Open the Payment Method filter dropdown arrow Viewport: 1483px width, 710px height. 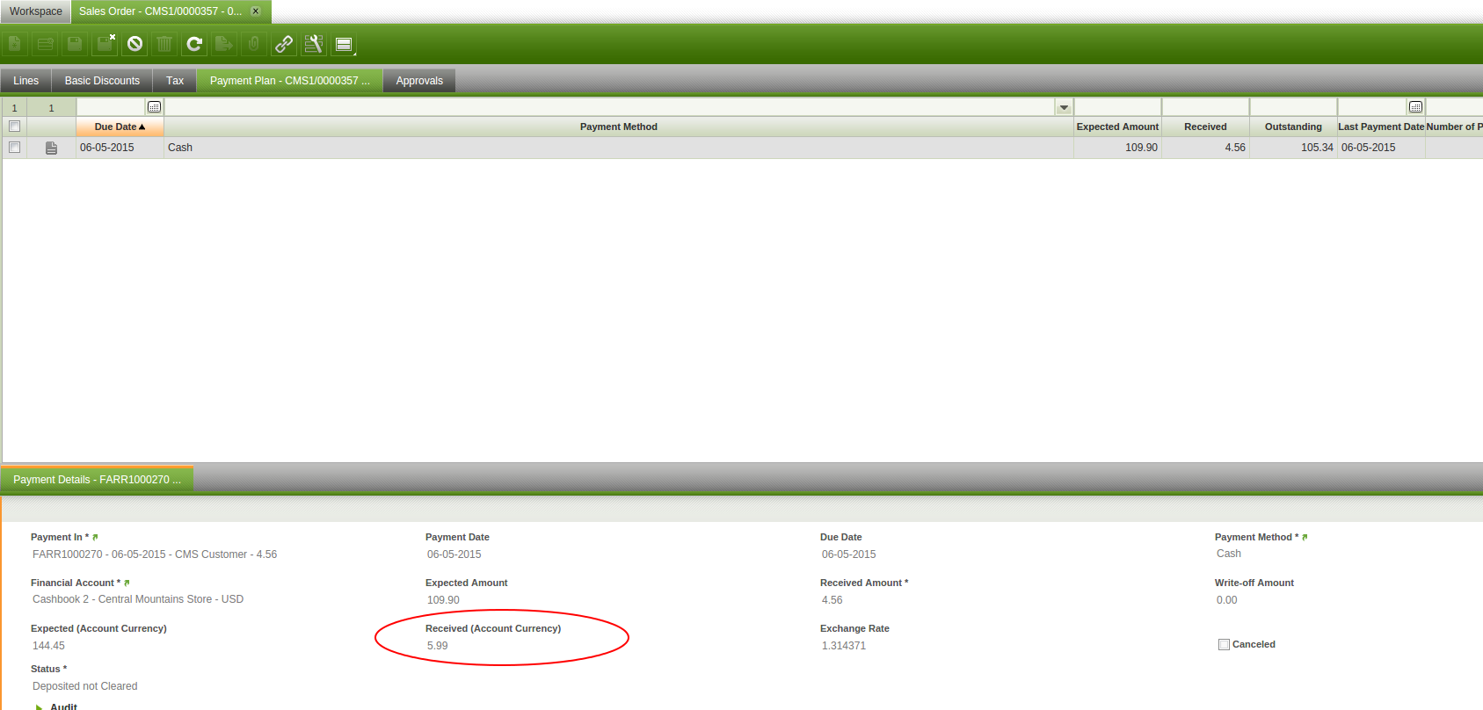coord(1064,107)
